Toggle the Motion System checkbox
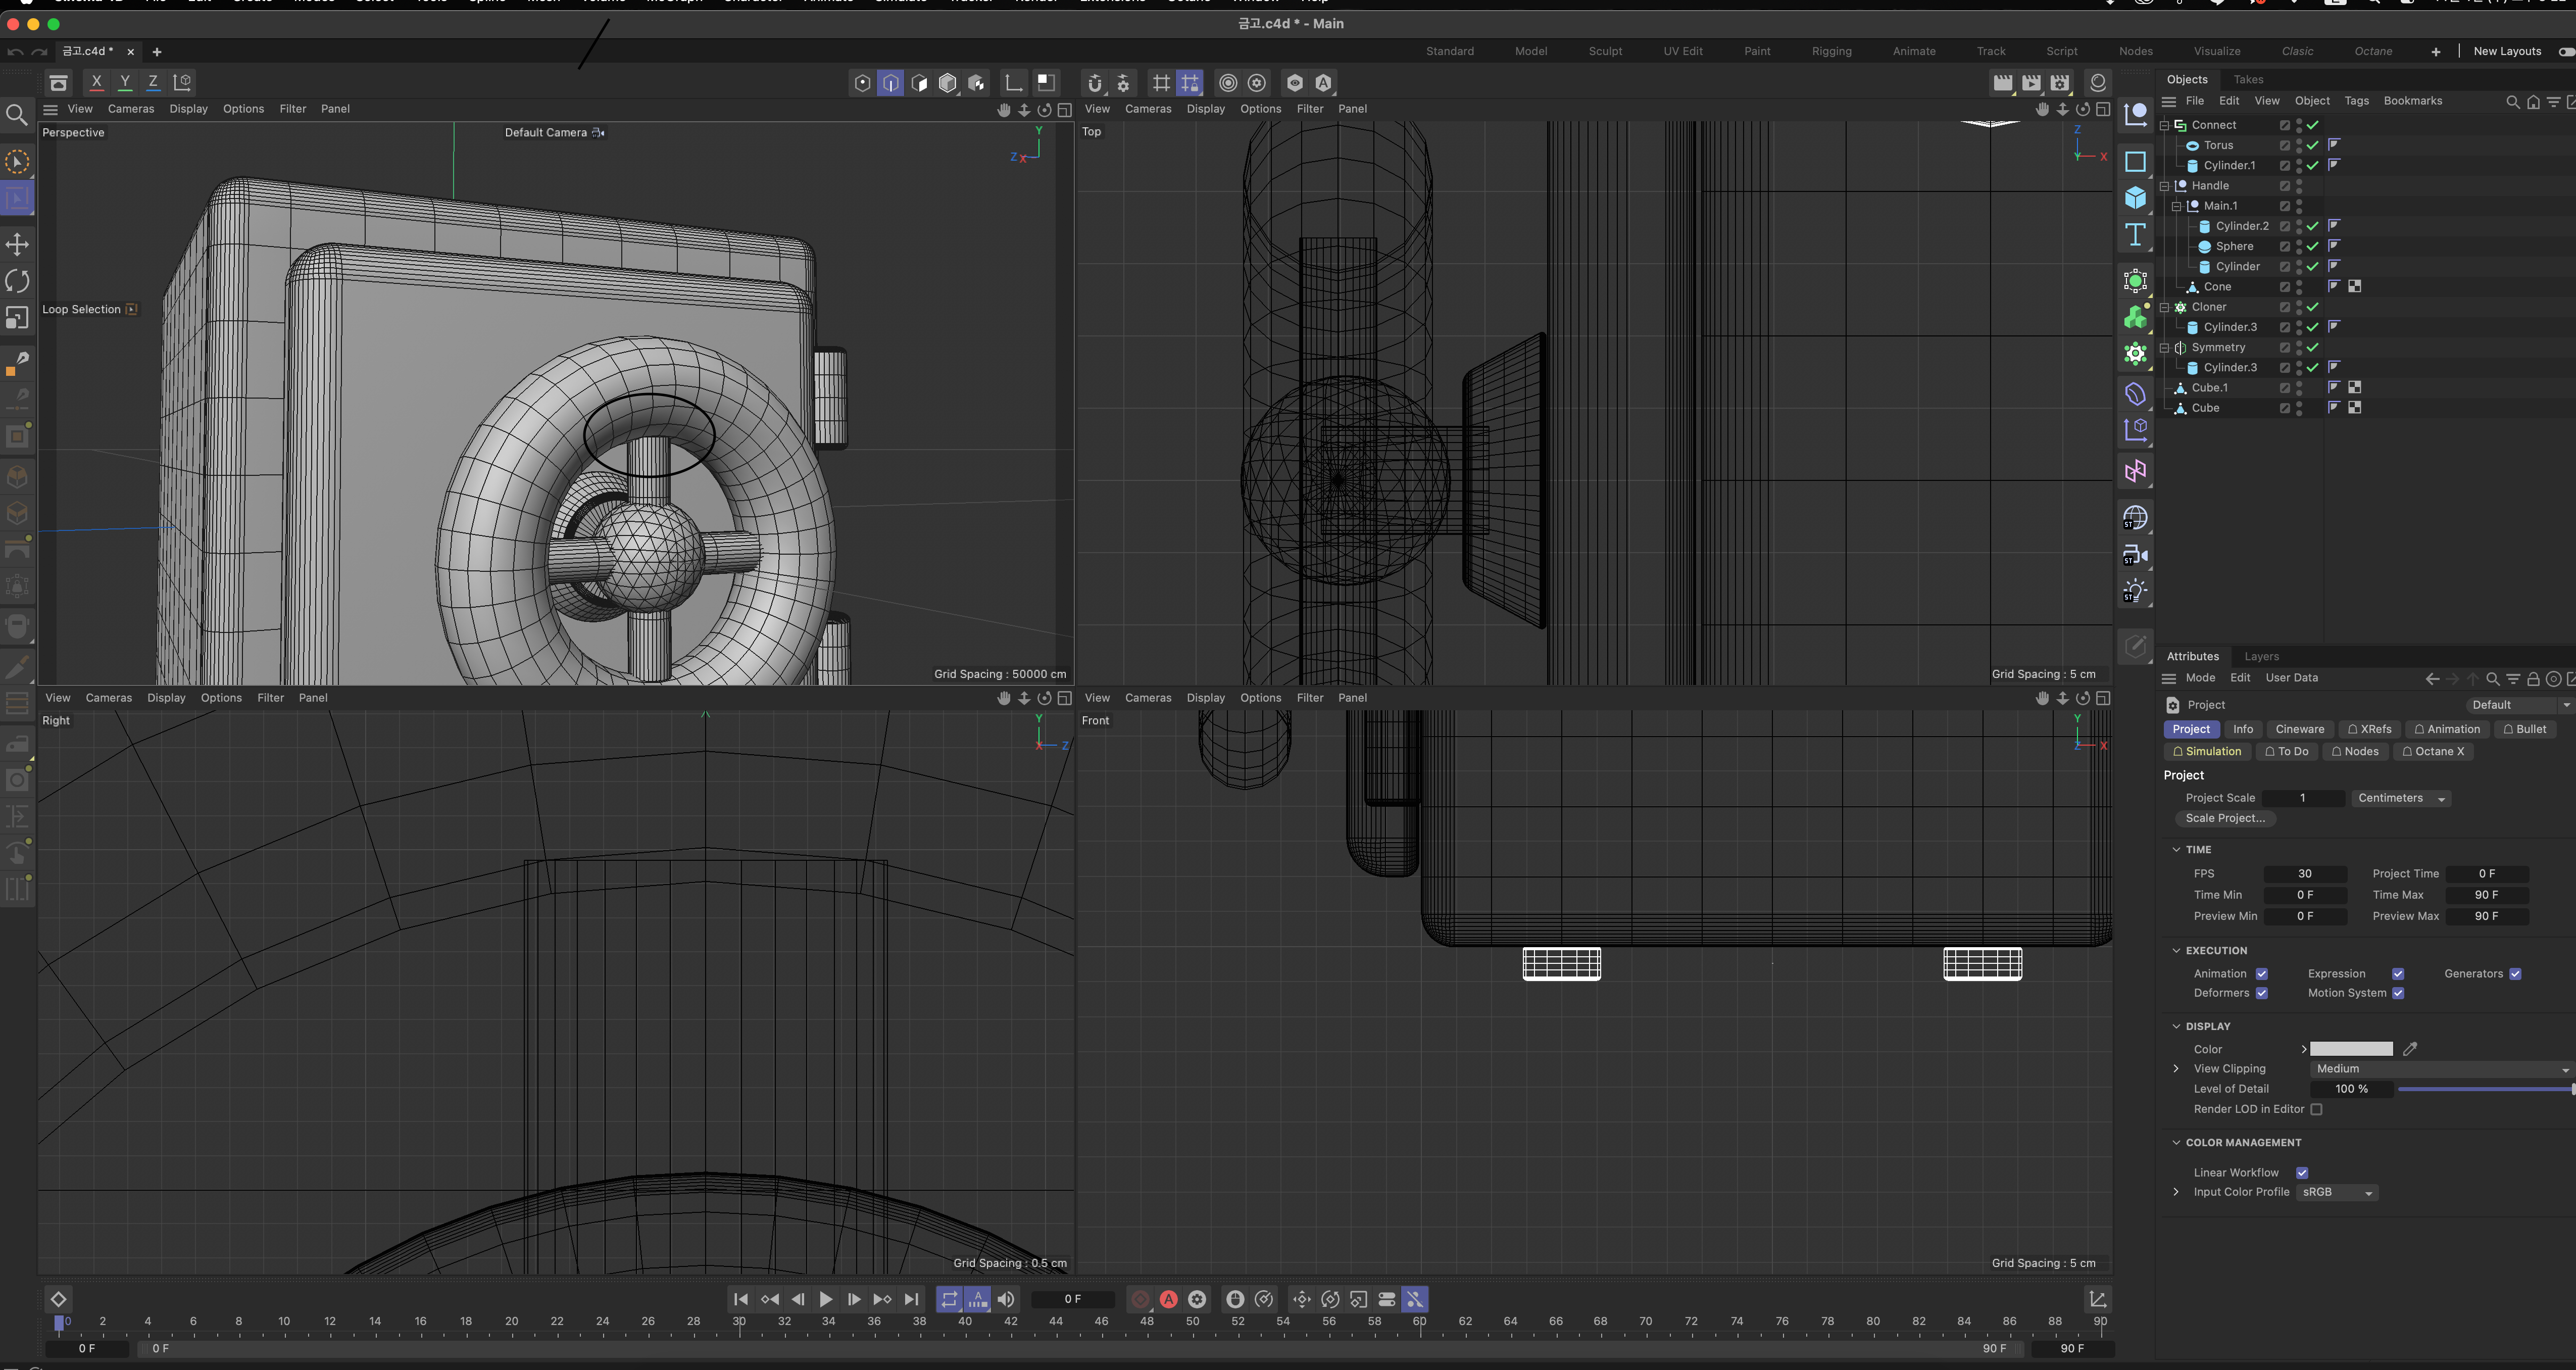 [x=2397, y=993]
